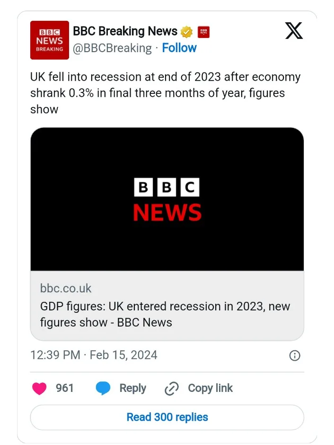
Task: Open the BBC Breaking News display name
Action: point(125,32)
